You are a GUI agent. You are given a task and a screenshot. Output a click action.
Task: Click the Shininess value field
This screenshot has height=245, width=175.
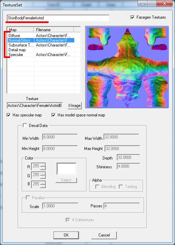point(128,166)
